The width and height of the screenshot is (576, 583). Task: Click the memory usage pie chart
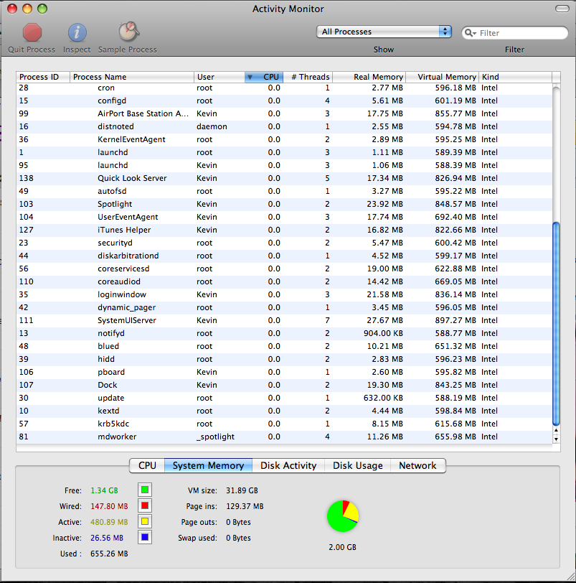pos(343,516)
